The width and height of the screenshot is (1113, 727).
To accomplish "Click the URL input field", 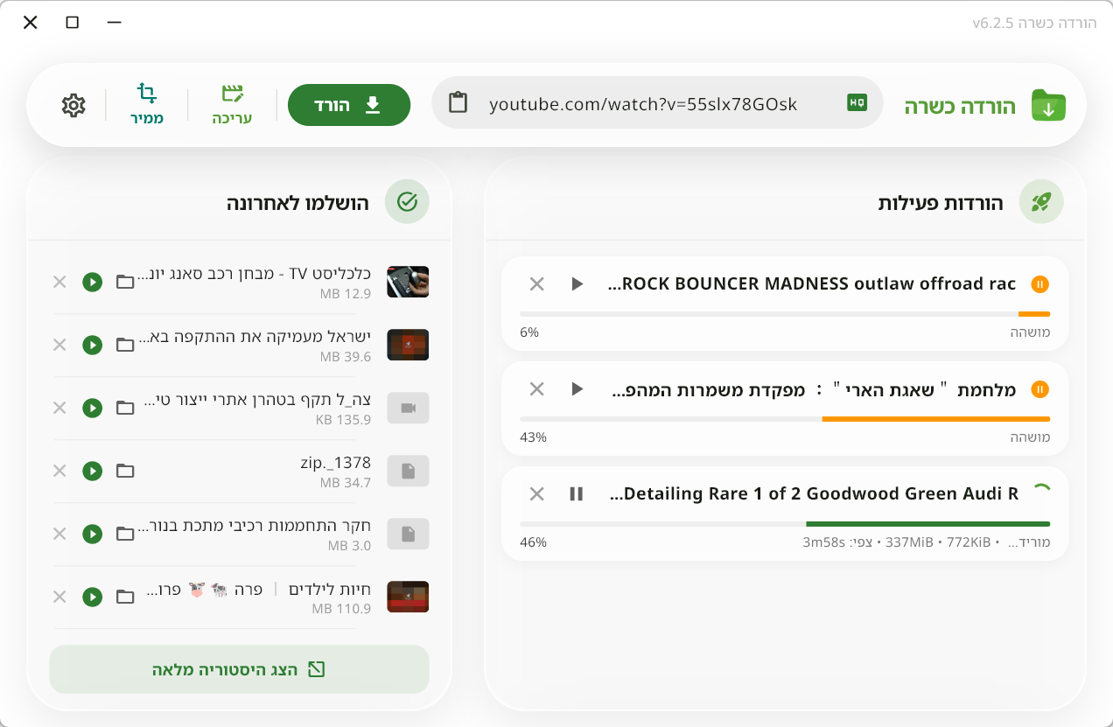I will coord(643,104).
